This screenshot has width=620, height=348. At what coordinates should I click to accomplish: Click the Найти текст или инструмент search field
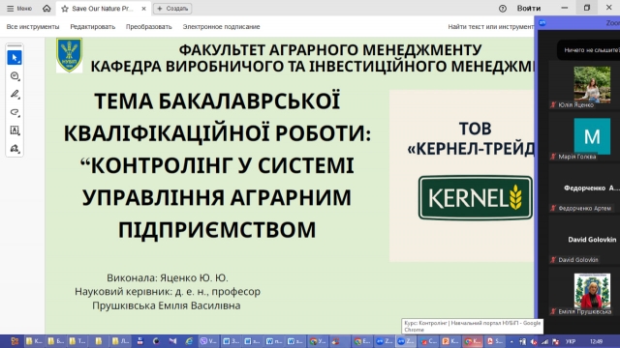pos(490,27)
